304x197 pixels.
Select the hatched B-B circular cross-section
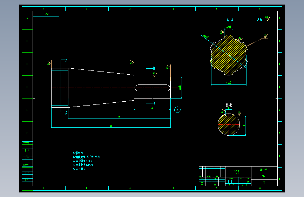[x=229, y=125]
